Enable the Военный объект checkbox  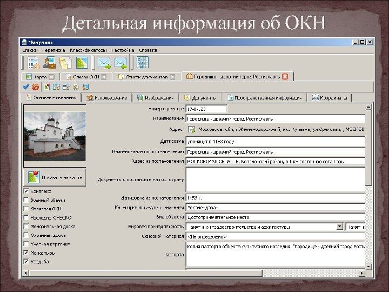(26, 200)
